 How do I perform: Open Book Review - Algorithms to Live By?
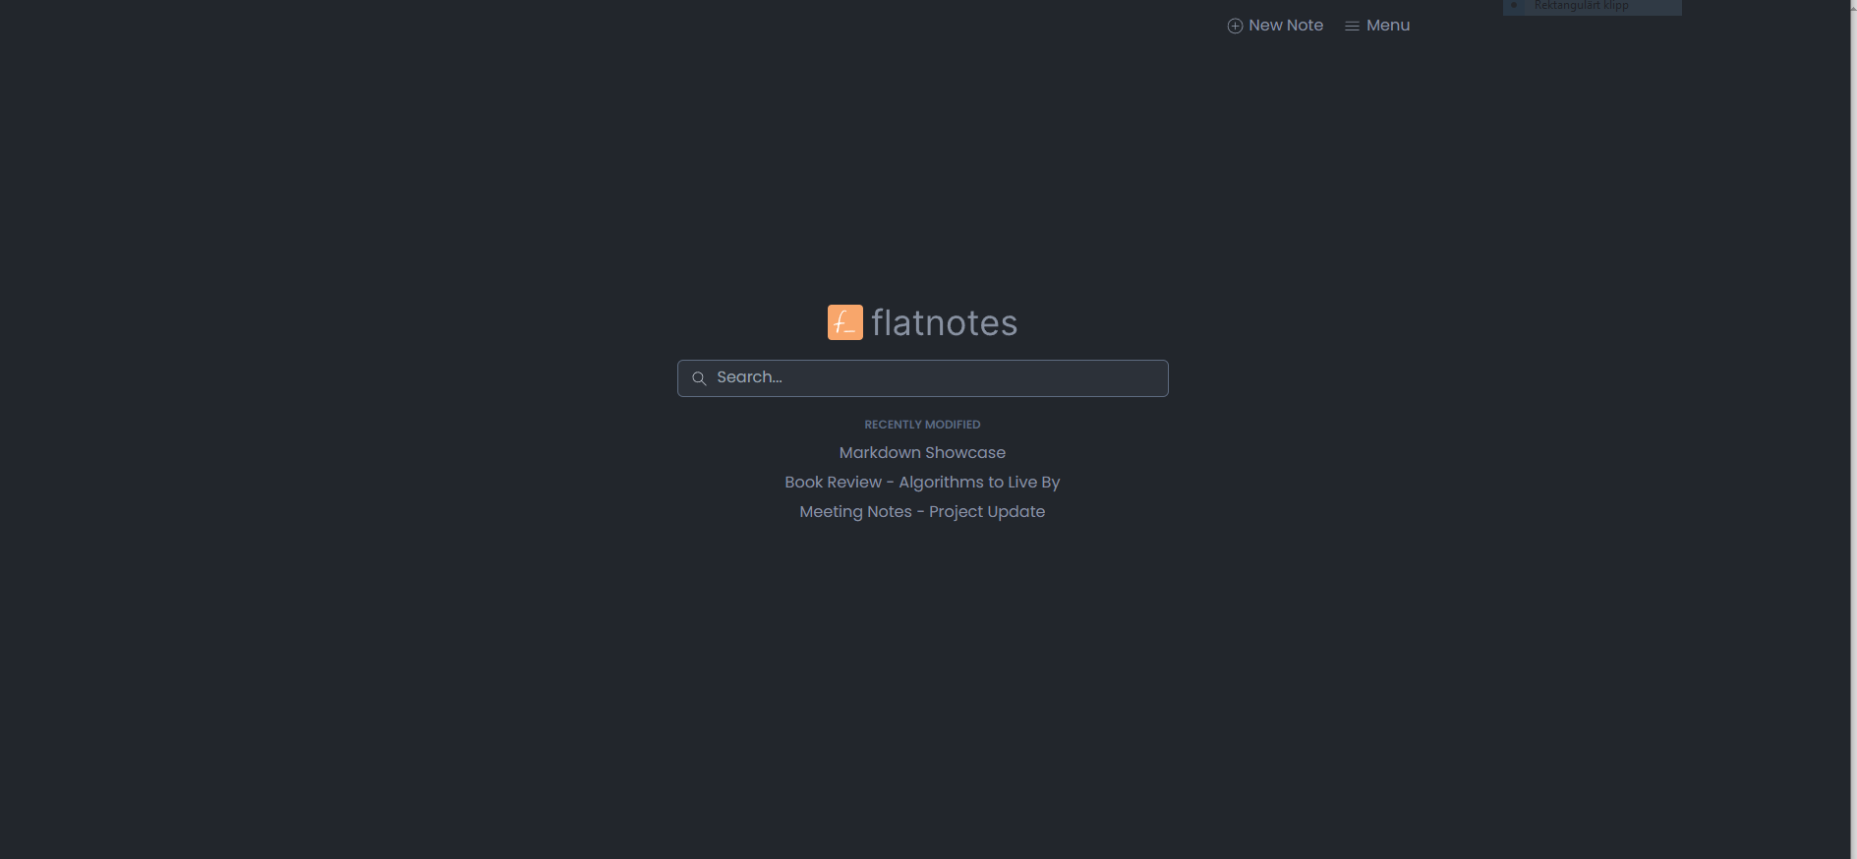pyautogui.click(x=922, y=483)
